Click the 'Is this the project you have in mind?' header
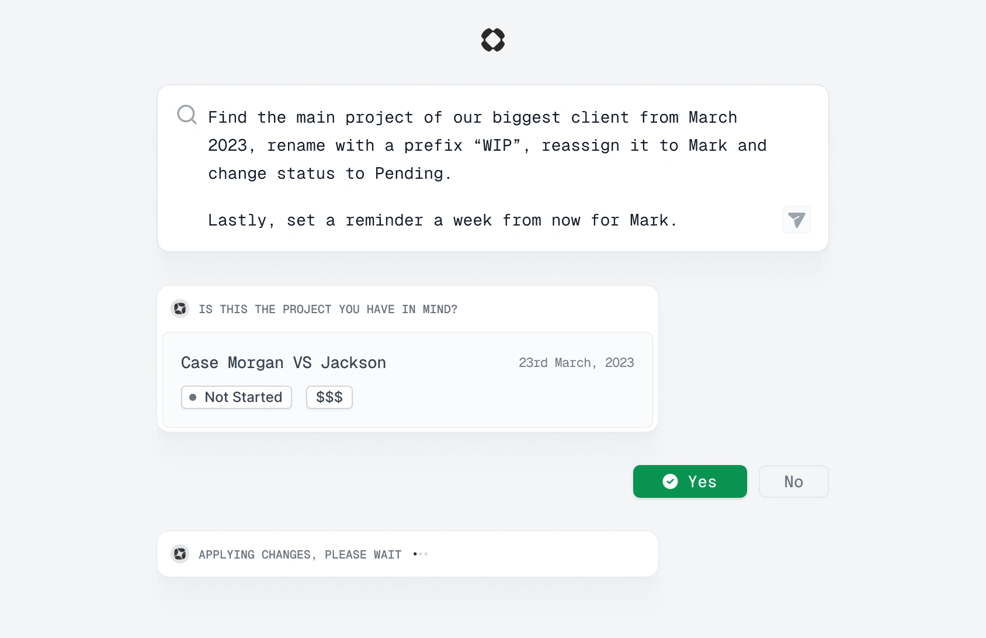 coord(328,309)
